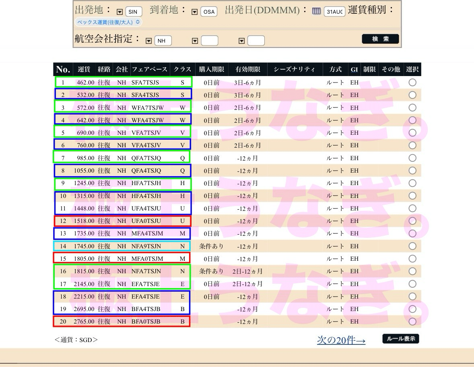Viewport: 474px width, 367px height.
Task: Click fare basis MFA0TSJM text
Action: [147, 259]
